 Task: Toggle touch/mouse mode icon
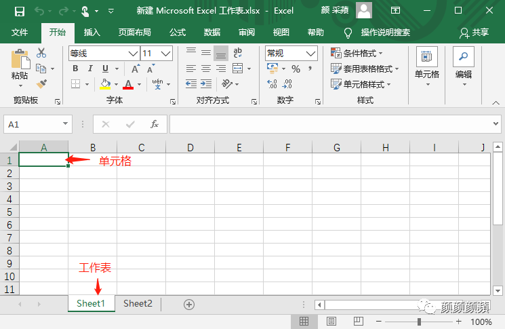[85, 12]
